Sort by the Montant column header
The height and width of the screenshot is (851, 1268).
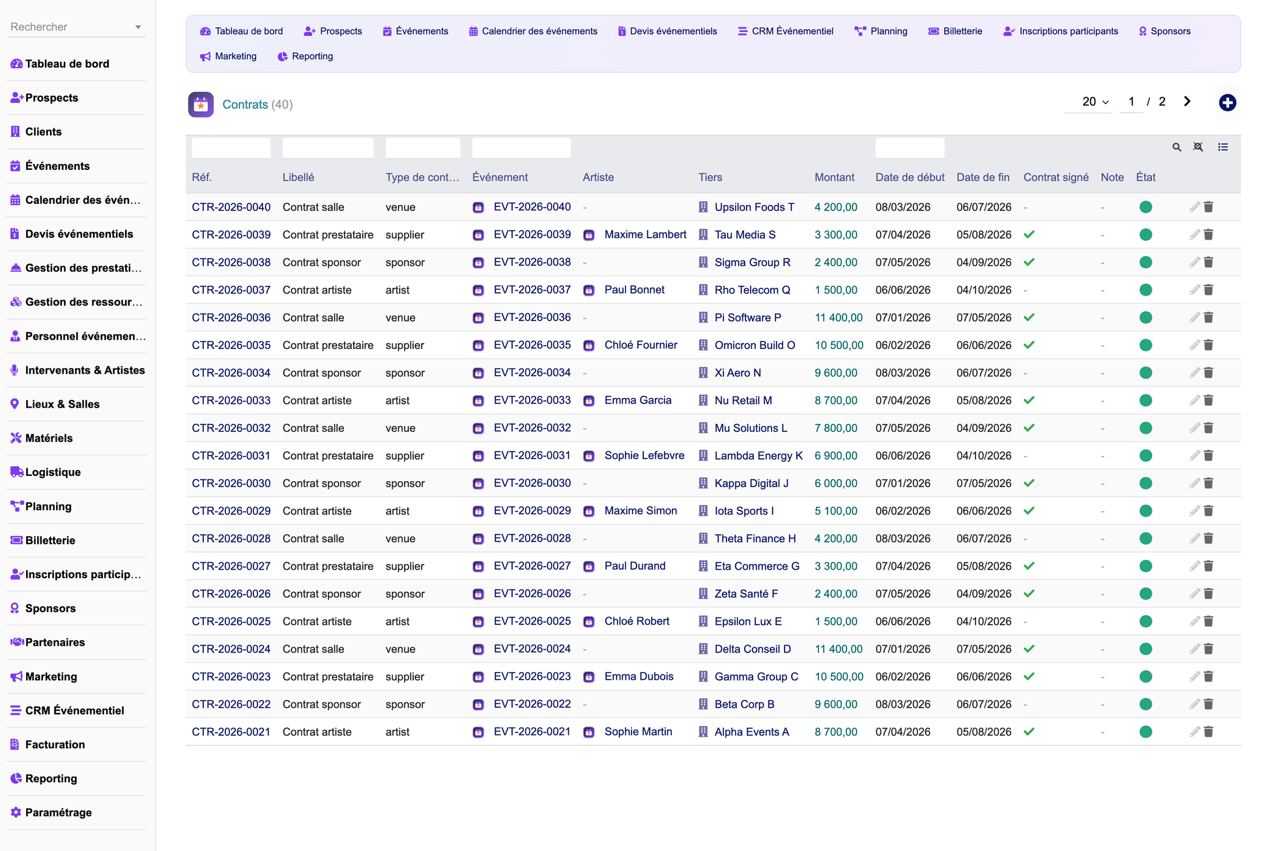[834, 177]
